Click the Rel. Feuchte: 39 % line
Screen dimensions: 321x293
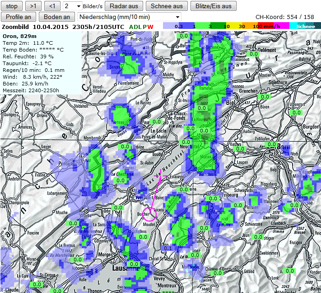28,57
